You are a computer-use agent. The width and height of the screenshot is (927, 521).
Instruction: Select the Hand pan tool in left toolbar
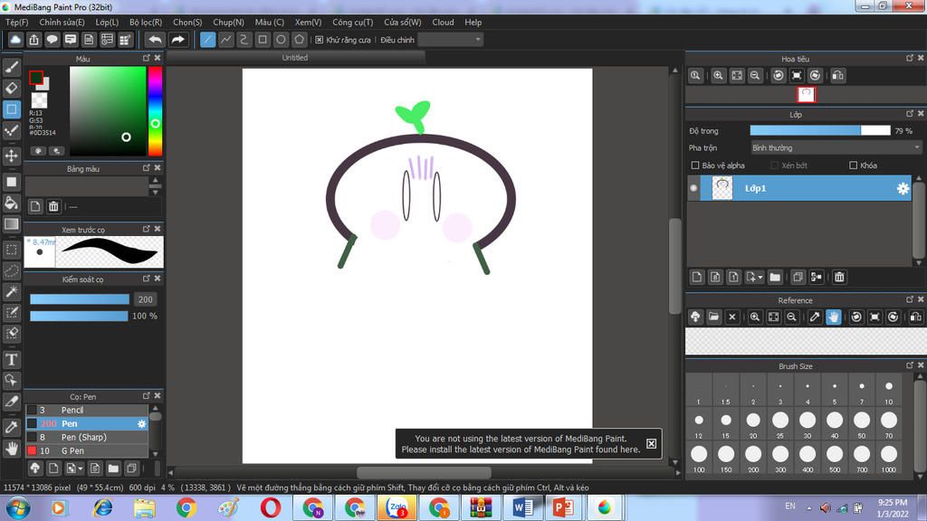(x=11, y=449)
